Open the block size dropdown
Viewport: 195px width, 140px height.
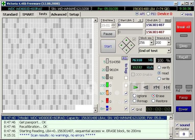(x=151, y=43)
